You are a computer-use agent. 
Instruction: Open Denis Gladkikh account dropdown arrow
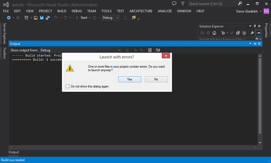pyautogui.click(x=261, y=11)
